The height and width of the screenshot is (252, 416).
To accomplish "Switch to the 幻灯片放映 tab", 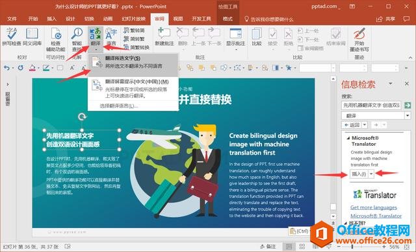I will 134,19.
